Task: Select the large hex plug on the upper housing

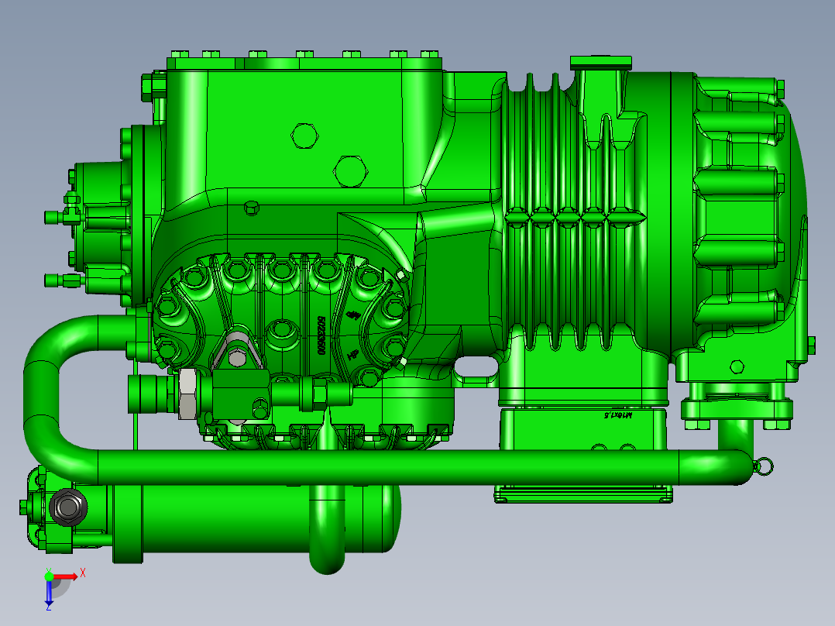Action: pyautogui.click(x=350, y=171)
